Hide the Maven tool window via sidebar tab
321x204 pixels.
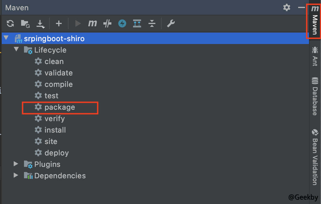314,21
